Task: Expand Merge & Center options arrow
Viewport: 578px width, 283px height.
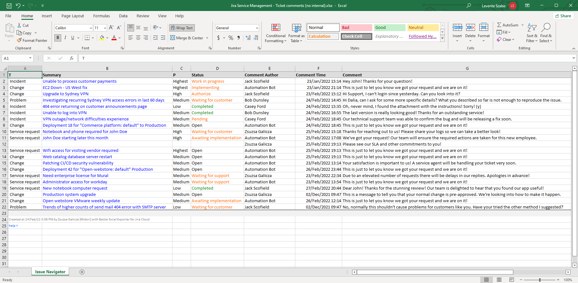Action: 207,38
